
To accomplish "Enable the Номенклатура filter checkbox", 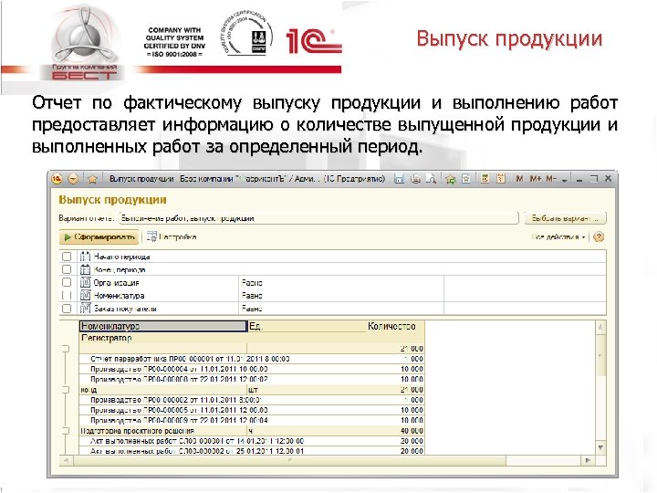I will pyautogui.click(x=67, y=296).
